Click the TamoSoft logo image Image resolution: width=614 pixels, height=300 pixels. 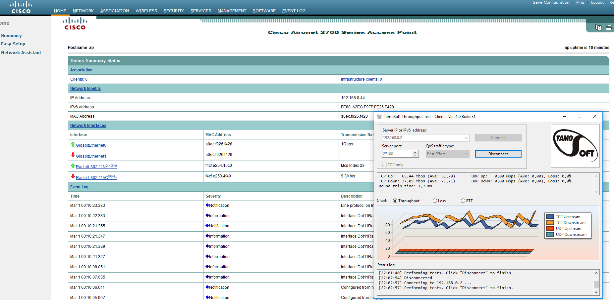[x=576, y=146]
